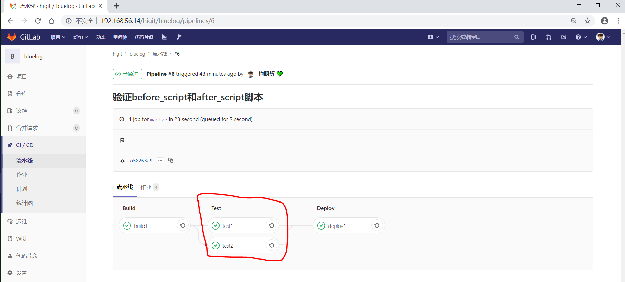Copy the commit SHA to clipboard
625x282 pixels.
(171, 160)
